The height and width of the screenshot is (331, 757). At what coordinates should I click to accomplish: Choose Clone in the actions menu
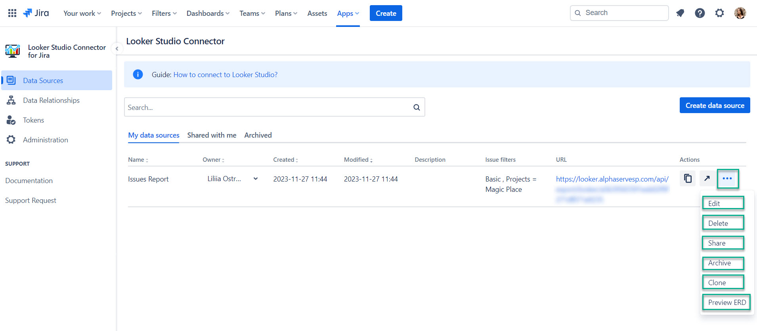tap(723, 283)
